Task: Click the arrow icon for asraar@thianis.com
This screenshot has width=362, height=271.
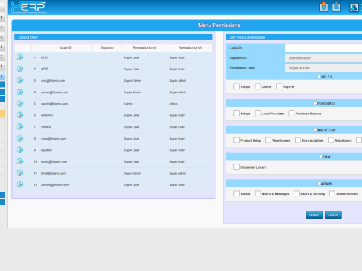Action: pyautogui.click(x=20, y=92)
